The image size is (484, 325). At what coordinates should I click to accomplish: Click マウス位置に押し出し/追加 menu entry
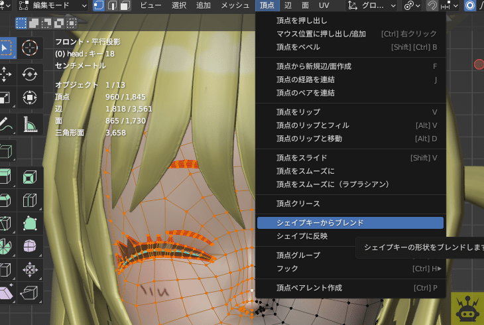click(350, 34)
